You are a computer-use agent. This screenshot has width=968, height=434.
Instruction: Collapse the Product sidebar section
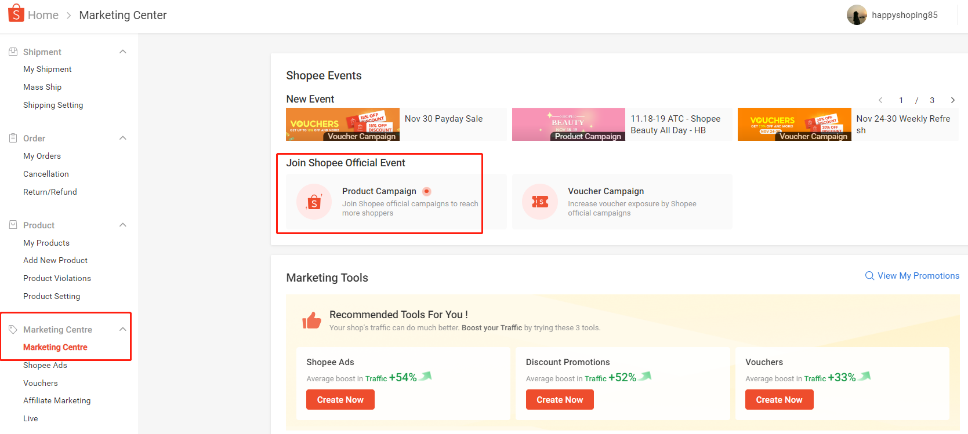click(x=122, y=225)
